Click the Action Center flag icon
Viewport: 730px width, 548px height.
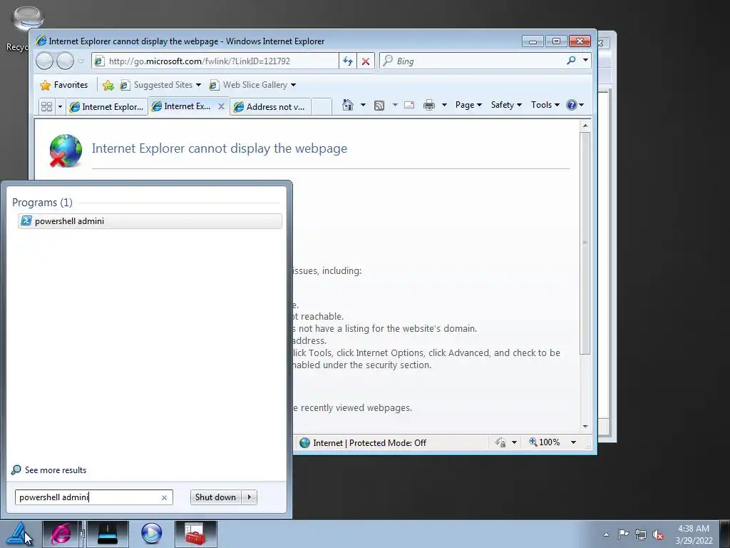click(623, 534)
